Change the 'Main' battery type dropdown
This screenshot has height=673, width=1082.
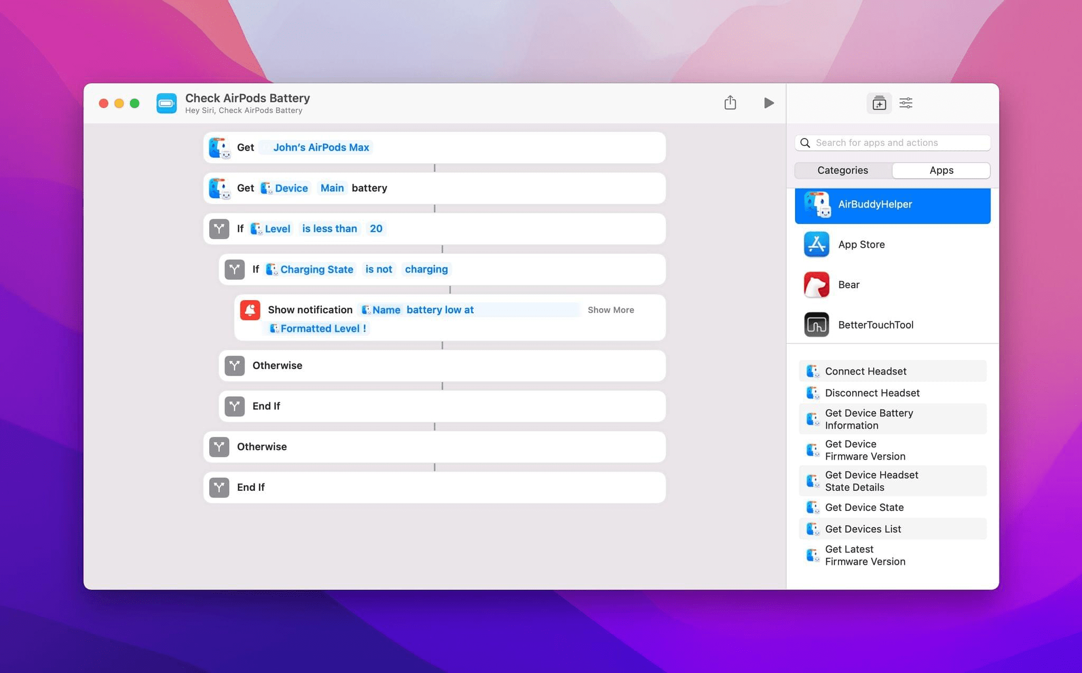[332, 188]
